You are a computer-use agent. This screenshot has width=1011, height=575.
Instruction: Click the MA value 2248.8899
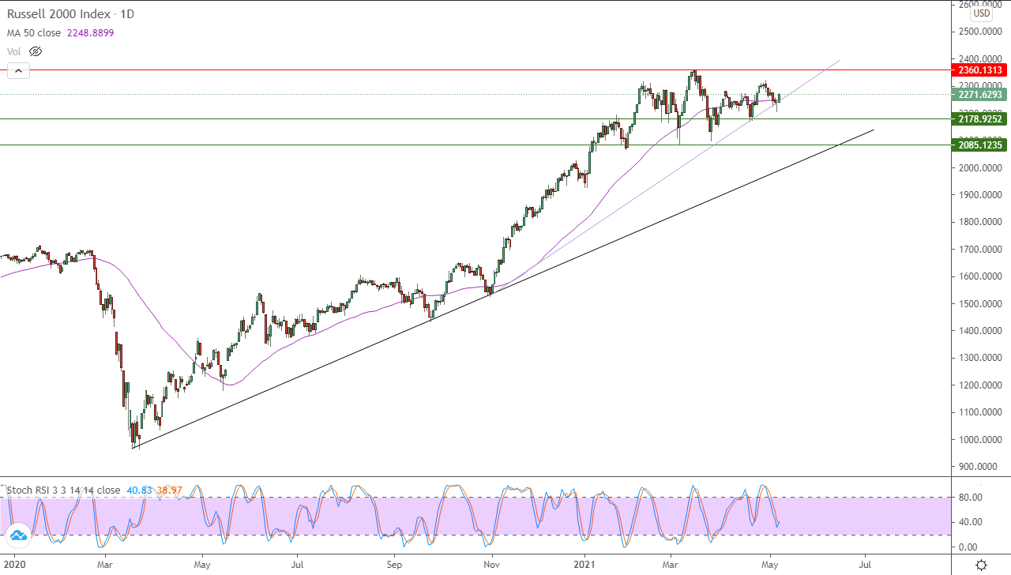click(x=92, y=32)
